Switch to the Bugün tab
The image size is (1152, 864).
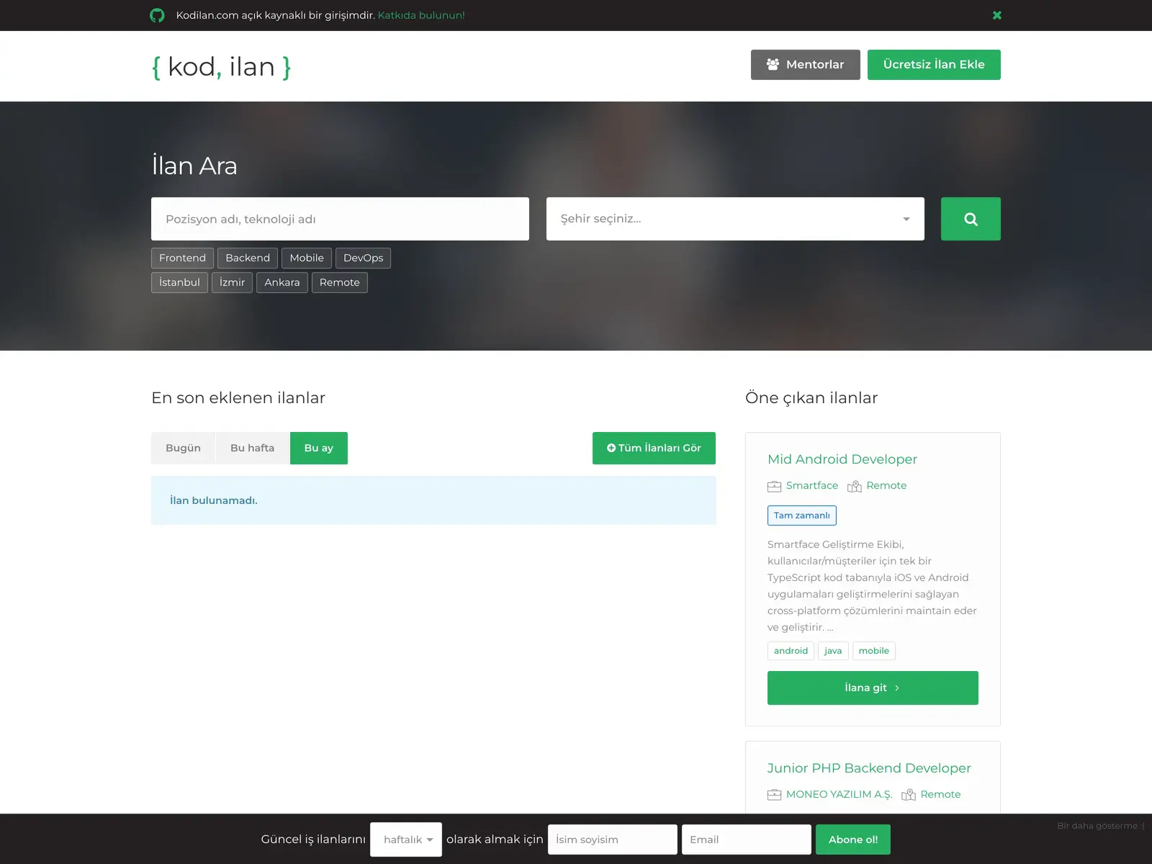coord(183,448)
